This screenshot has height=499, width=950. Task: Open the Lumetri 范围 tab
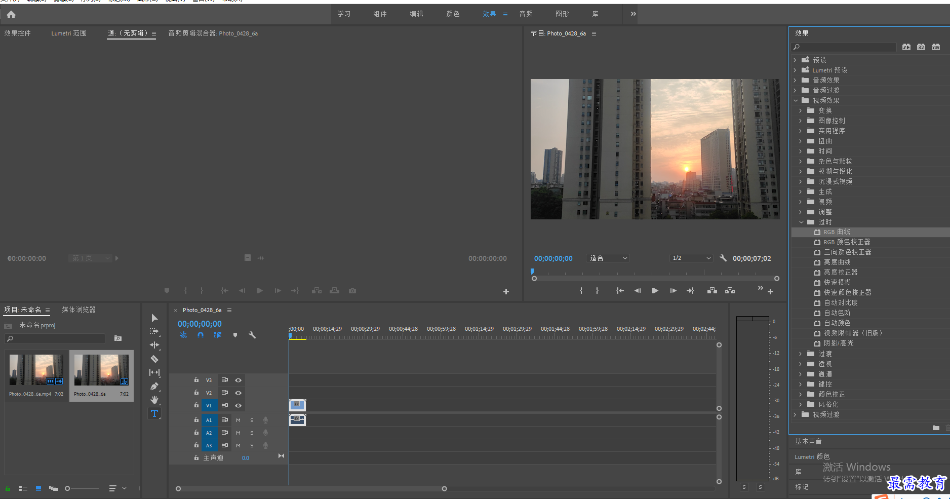pyautogui.click(x=69, y=33)
